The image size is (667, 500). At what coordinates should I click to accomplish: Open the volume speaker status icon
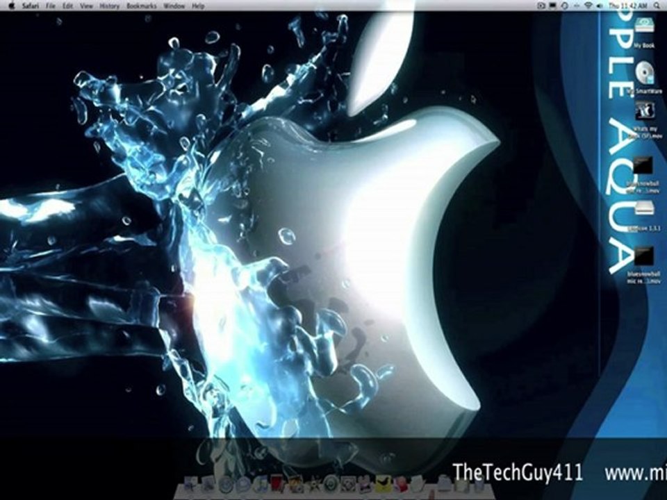point(600,6)
